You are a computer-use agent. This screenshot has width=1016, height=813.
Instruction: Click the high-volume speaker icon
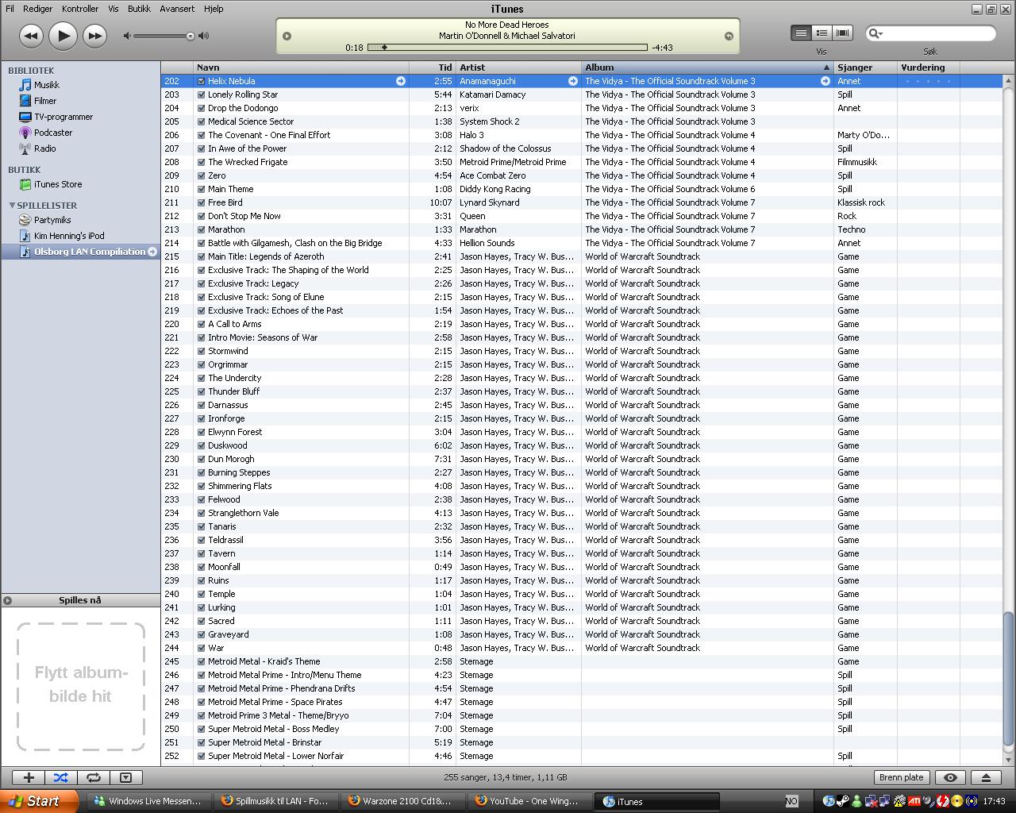point(204,36)
